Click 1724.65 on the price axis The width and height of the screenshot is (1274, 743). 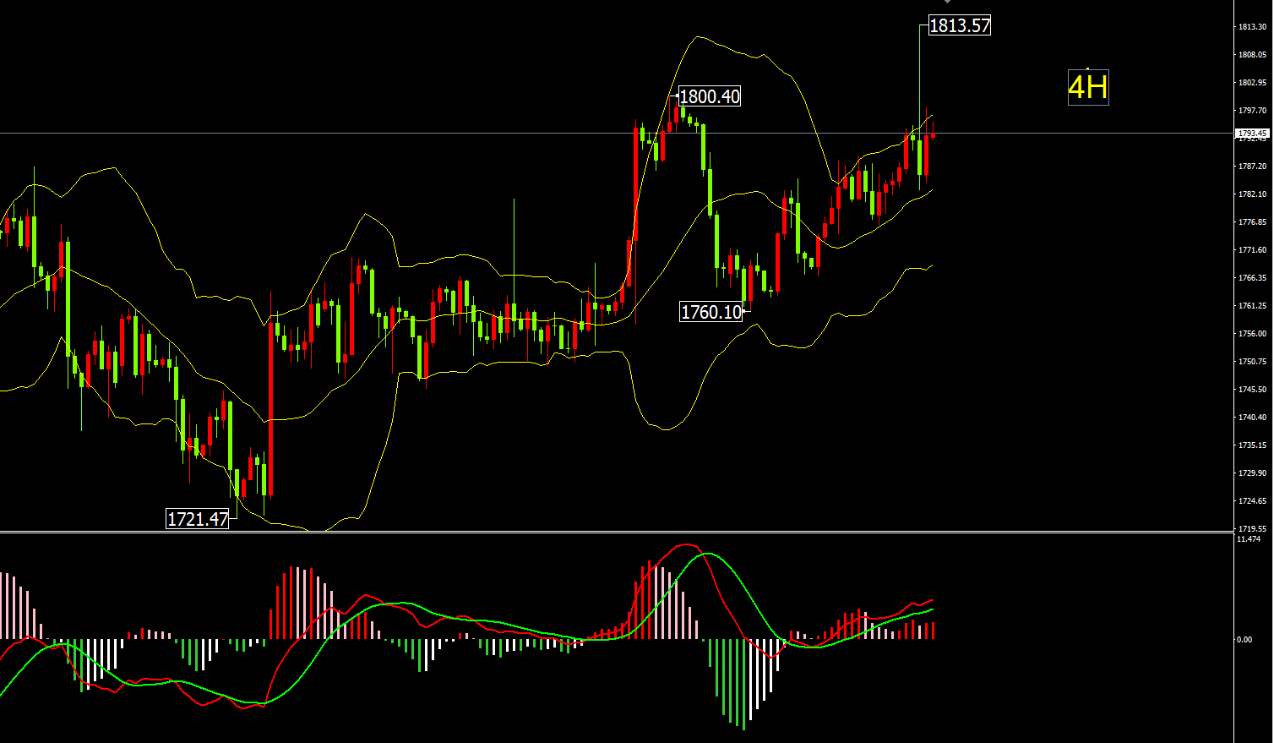pyautogui.click(x=1252, y=501)
